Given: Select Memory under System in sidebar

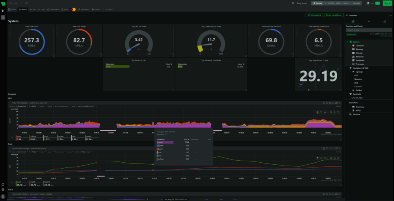Looking at the screenshot, I should click(359, 49).
